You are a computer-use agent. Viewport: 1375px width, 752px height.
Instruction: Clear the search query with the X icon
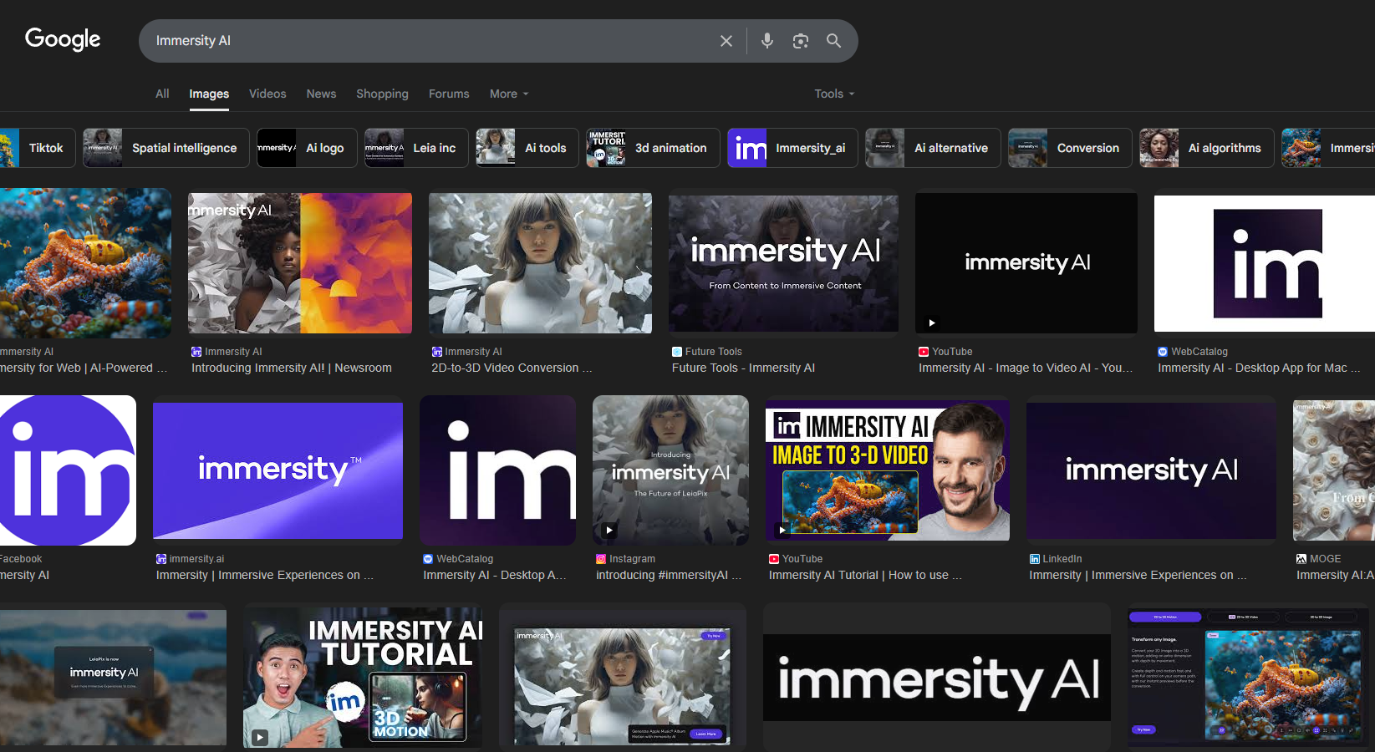[x=726, y=40]
